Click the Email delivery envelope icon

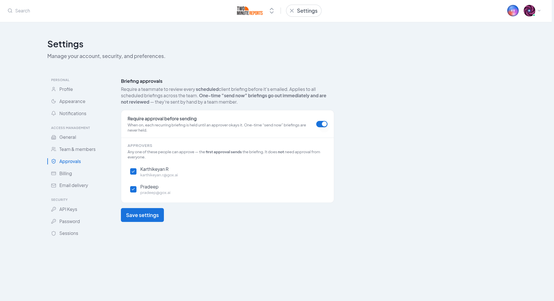pyautogui.click(x=54, y=185)
